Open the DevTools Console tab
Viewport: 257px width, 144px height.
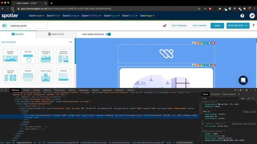pos(26,90)
